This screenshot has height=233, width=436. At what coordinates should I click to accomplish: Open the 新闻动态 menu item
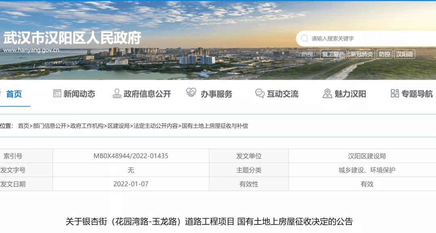pos(79,94)
